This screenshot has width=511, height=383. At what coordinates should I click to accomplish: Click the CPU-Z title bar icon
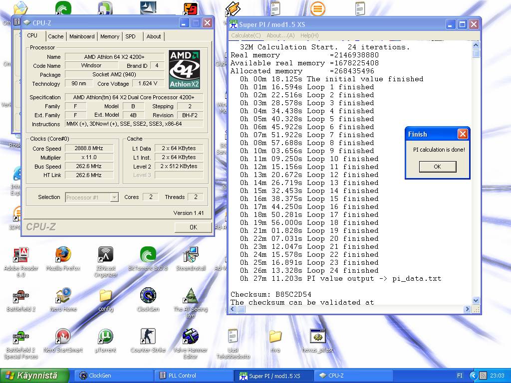tap(27, 23)
